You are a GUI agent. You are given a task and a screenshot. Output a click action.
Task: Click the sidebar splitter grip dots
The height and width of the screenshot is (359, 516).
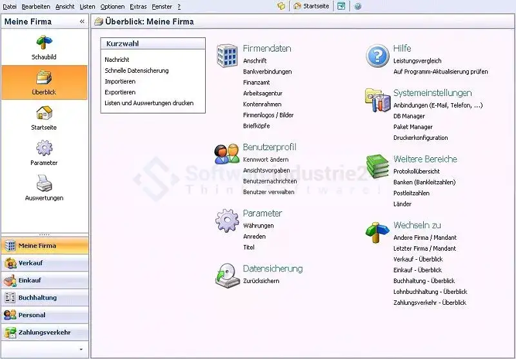(45, 235)
